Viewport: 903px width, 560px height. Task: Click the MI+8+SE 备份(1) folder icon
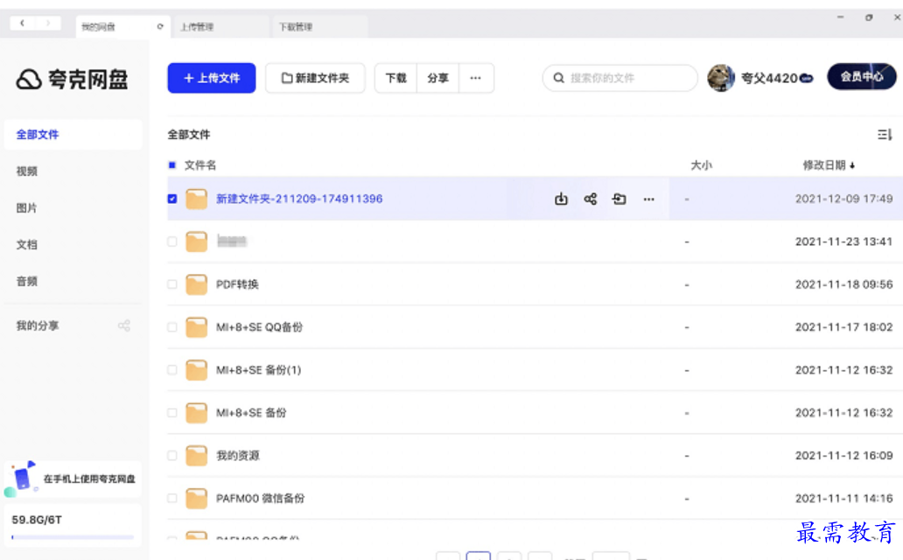pos(196,370)
